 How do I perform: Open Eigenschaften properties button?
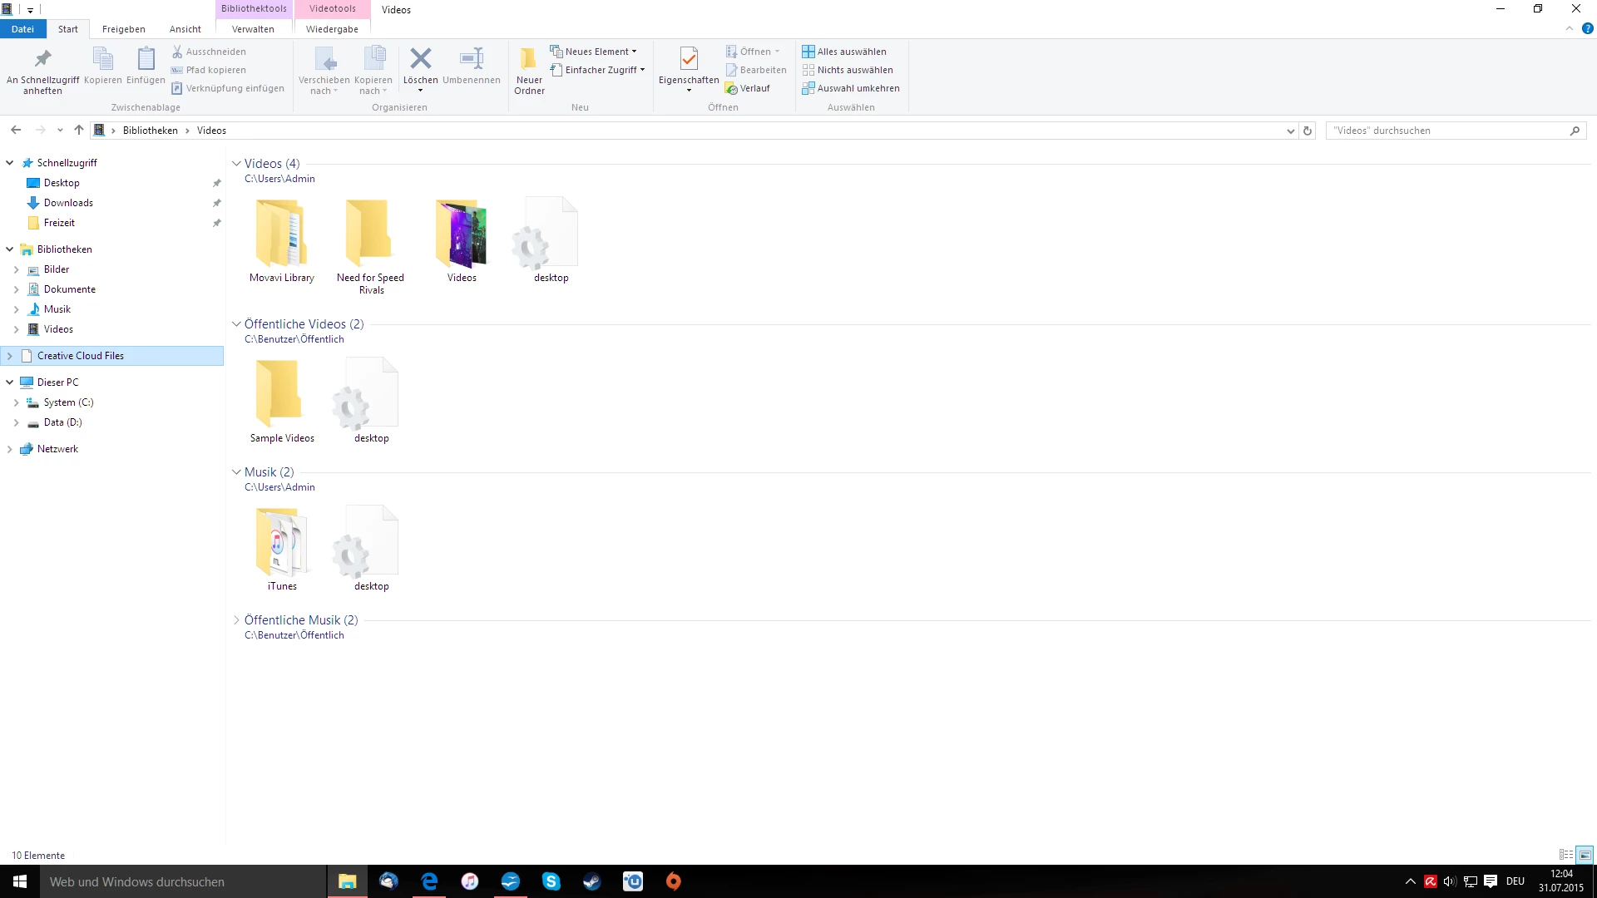[x=689, y=60]
